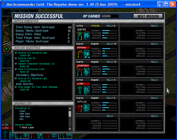The image size is (177, 140).
Task: Select the yellow mech card in bottom bar
Action: click(36, 136)
